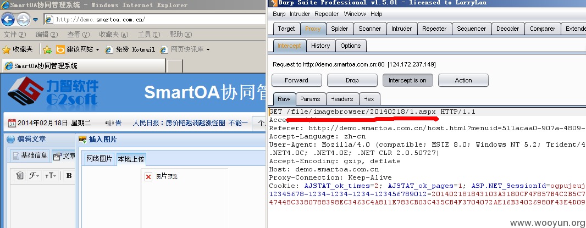This screenshot has height=228, width=586.
Task: Toggle bold text in the editor toolbar
Action: [x=69, y=176]
